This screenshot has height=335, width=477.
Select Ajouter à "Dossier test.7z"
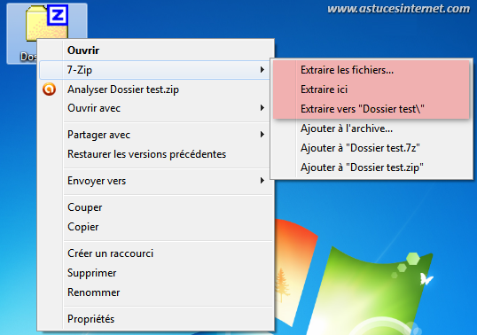(371, 148)
